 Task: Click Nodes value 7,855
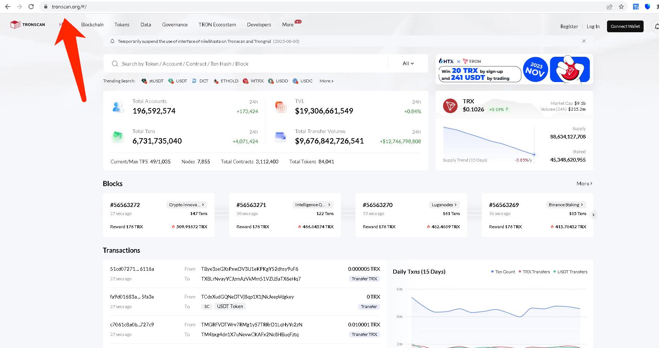click(x=204, y=162)
